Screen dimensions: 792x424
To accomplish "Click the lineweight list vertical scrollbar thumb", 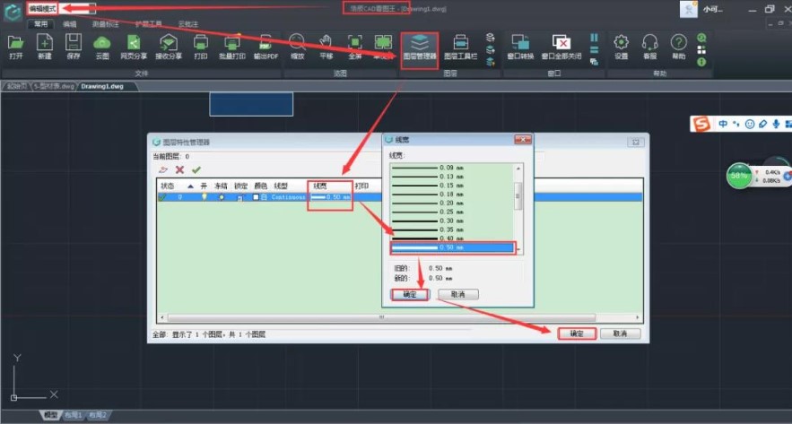I will click(x=518, y=195).
